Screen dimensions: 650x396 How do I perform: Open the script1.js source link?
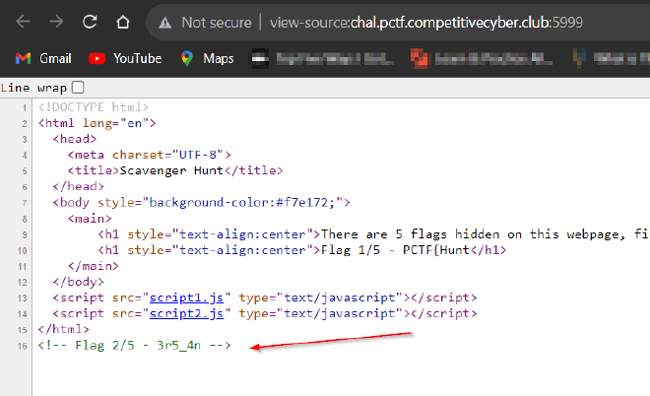click(186, 297)
